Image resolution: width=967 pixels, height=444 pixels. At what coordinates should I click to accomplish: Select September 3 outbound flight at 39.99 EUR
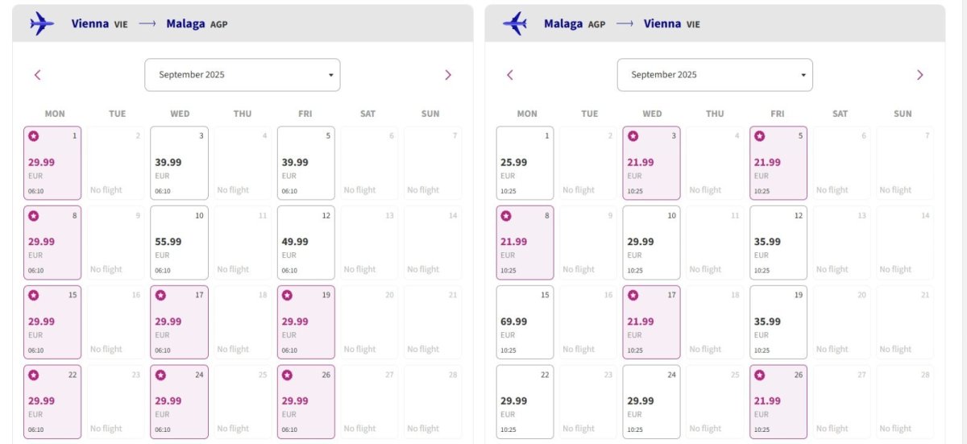tap(179, 163)
